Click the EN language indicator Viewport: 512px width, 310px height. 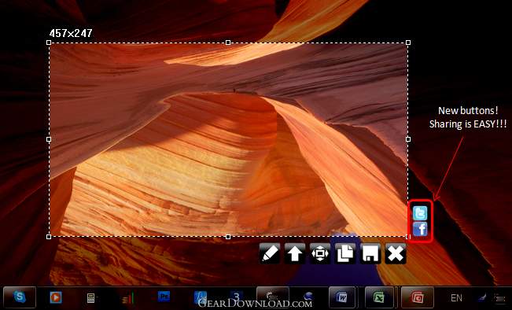pyautogui.click(x=456, y=298)
